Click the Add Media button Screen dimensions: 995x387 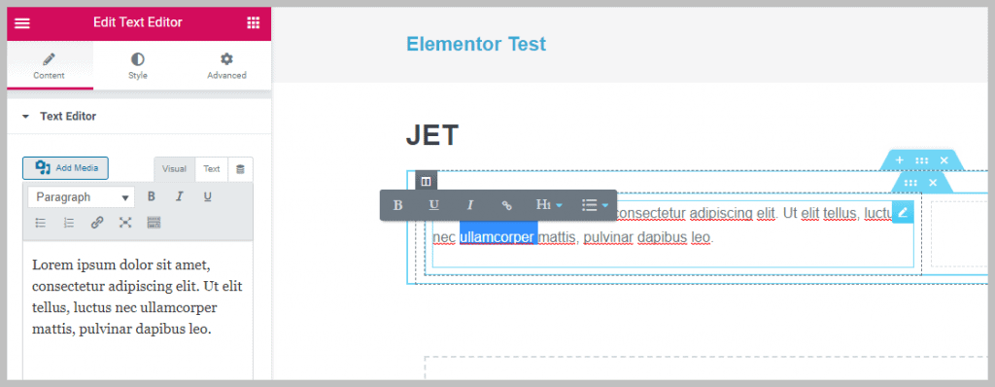[65, 168]
